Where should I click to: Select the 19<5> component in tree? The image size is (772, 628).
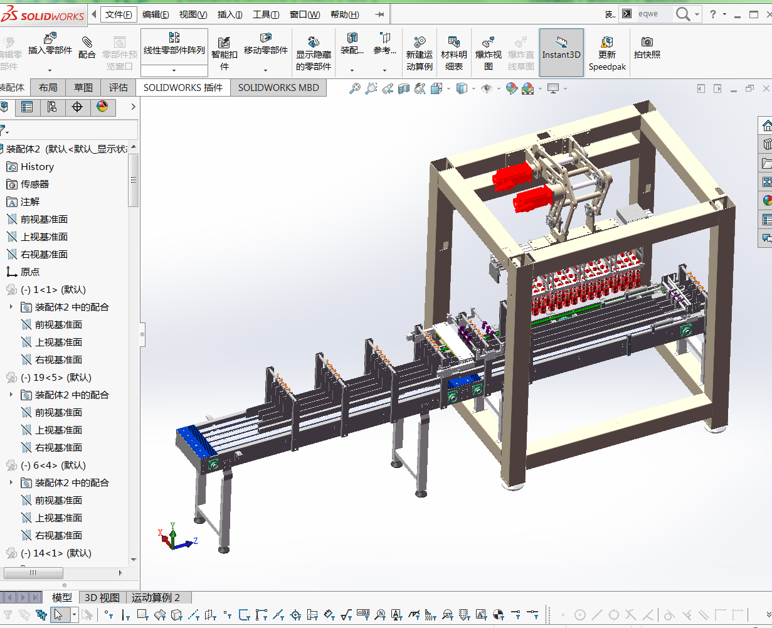pyautogui.click(x=56, y=378)
